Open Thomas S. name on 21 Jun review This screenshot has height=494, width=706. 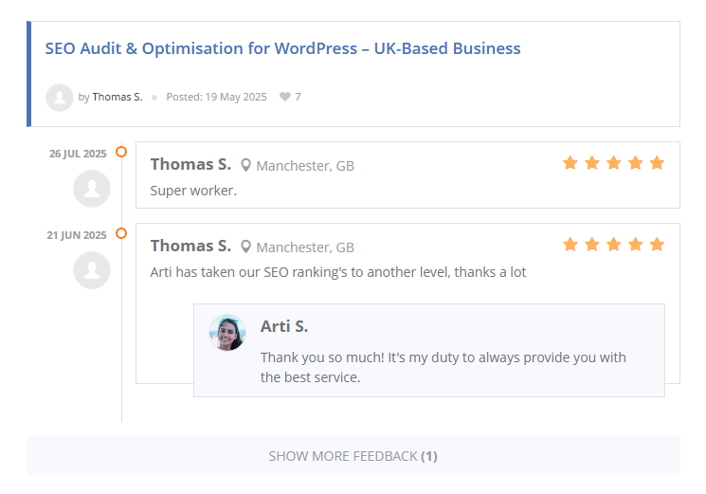click(x=190, y=247)
